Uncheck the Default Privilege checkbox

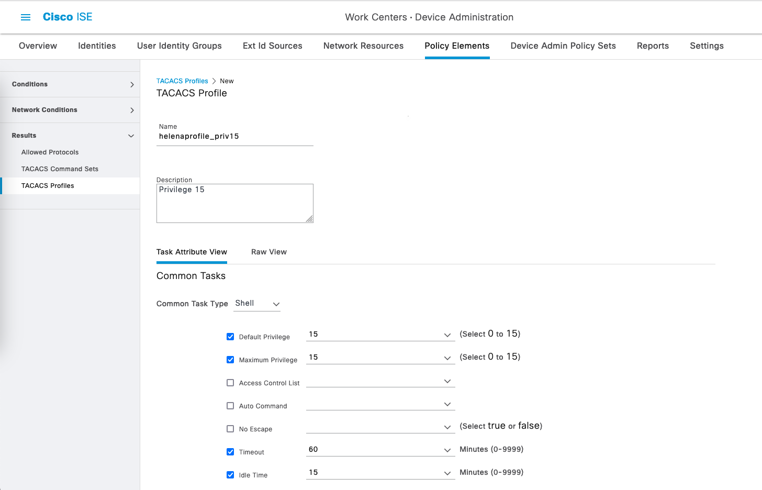point(230,337)
